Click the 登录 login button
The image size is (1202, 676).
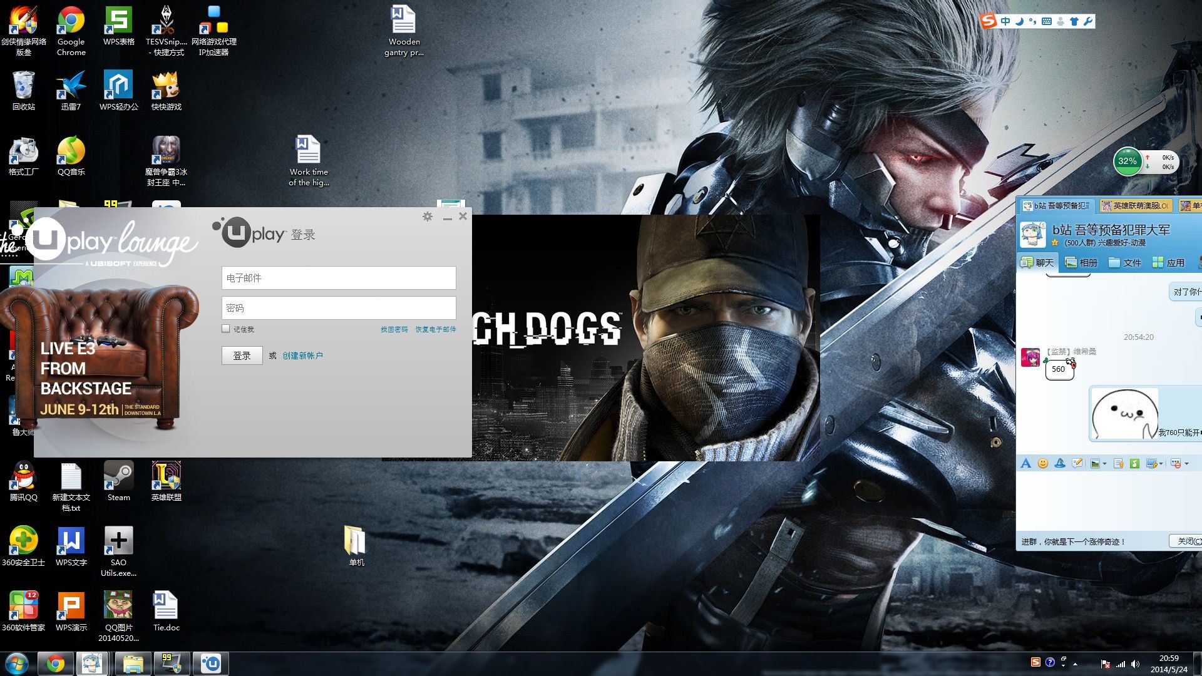tap(242, 356)
